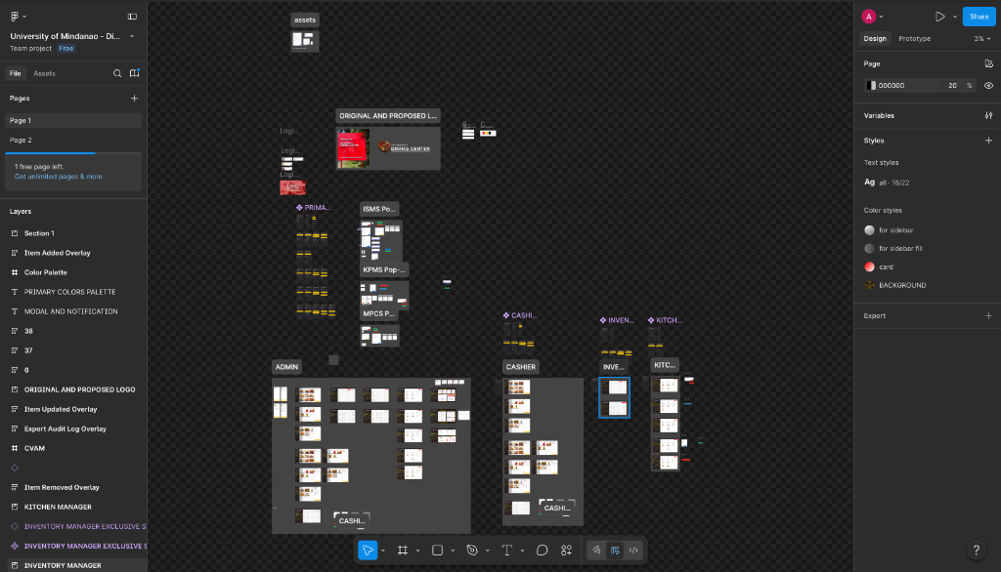Open the main menu dropdown arrow
The height and width of the screenshot is (572, 1001).
(x=24, y=17)
